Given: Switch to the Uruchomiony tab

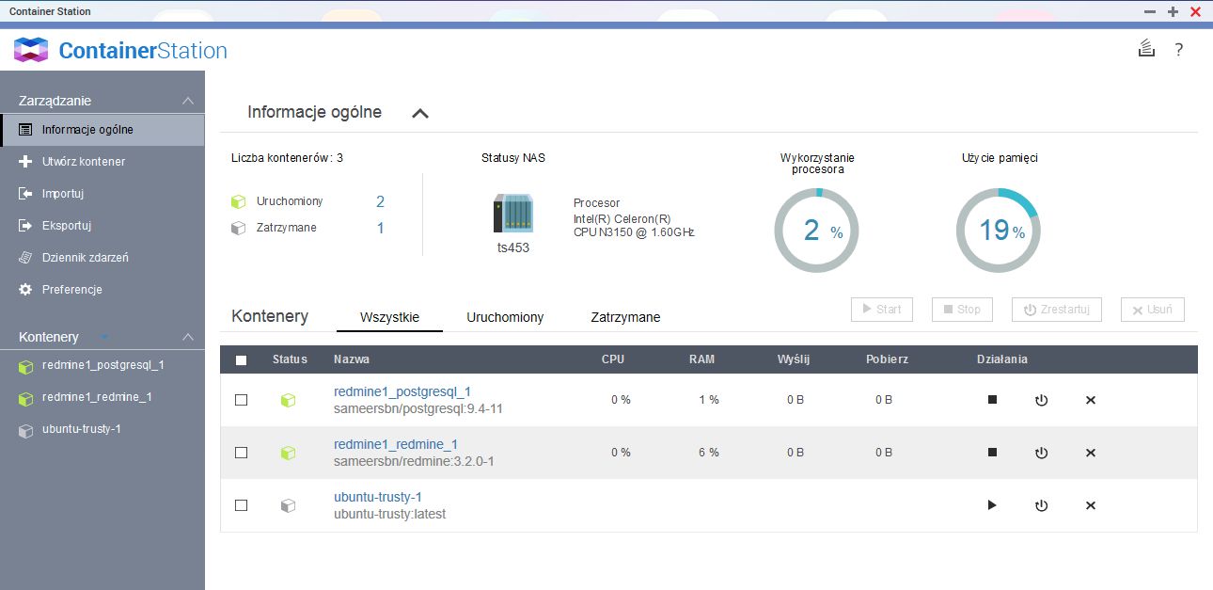Looking at the screenshot, I should 505,317.
